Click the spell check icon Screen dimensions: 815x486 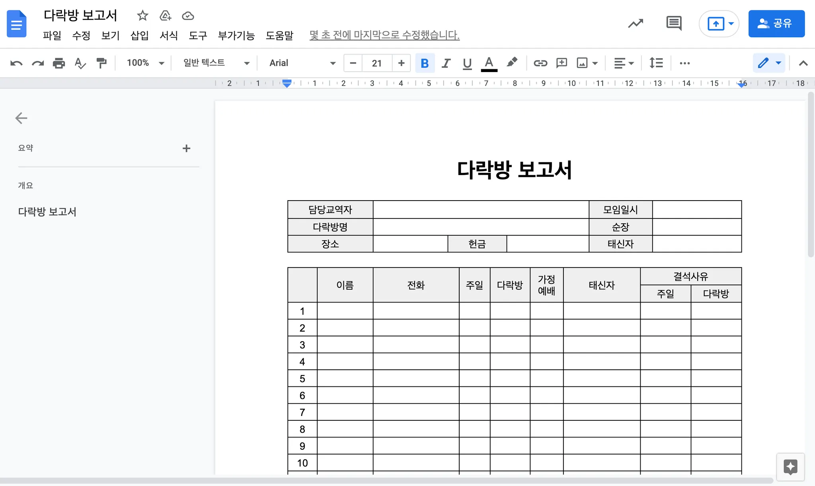(80, 63)
